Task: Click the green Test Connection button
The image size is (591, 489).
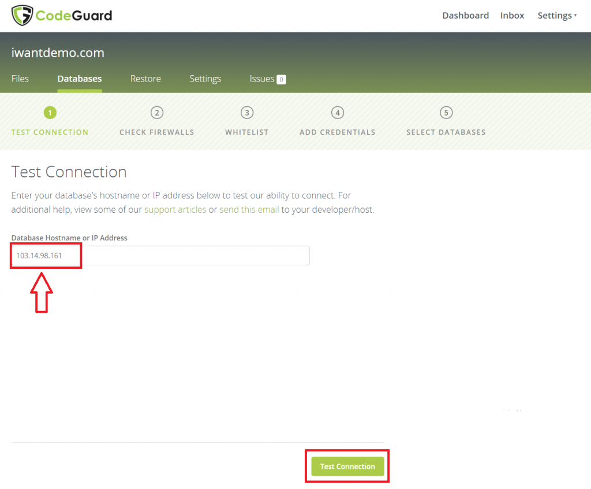Action: 347,466
